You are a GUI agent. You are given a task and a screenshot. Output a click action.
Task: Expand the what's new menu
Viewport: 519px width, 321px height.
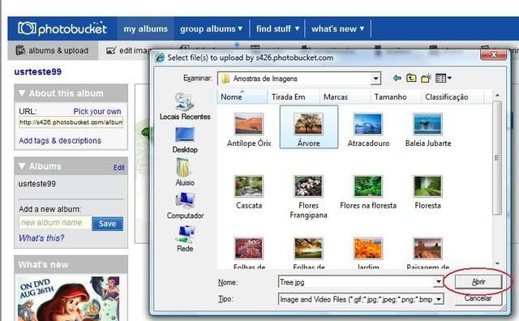tap(337, 29)
